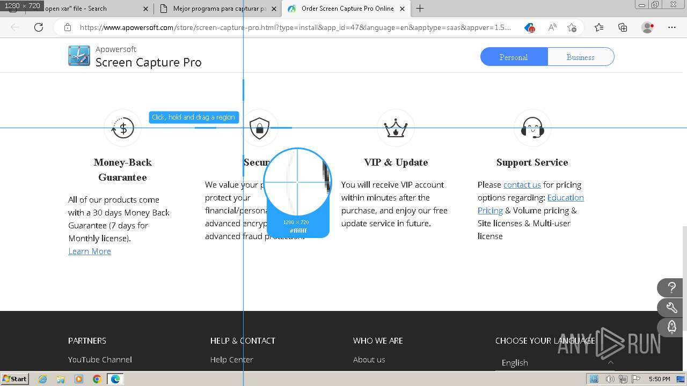Click the Read aloud icon

pyautogui.click(x=552, y=27)
